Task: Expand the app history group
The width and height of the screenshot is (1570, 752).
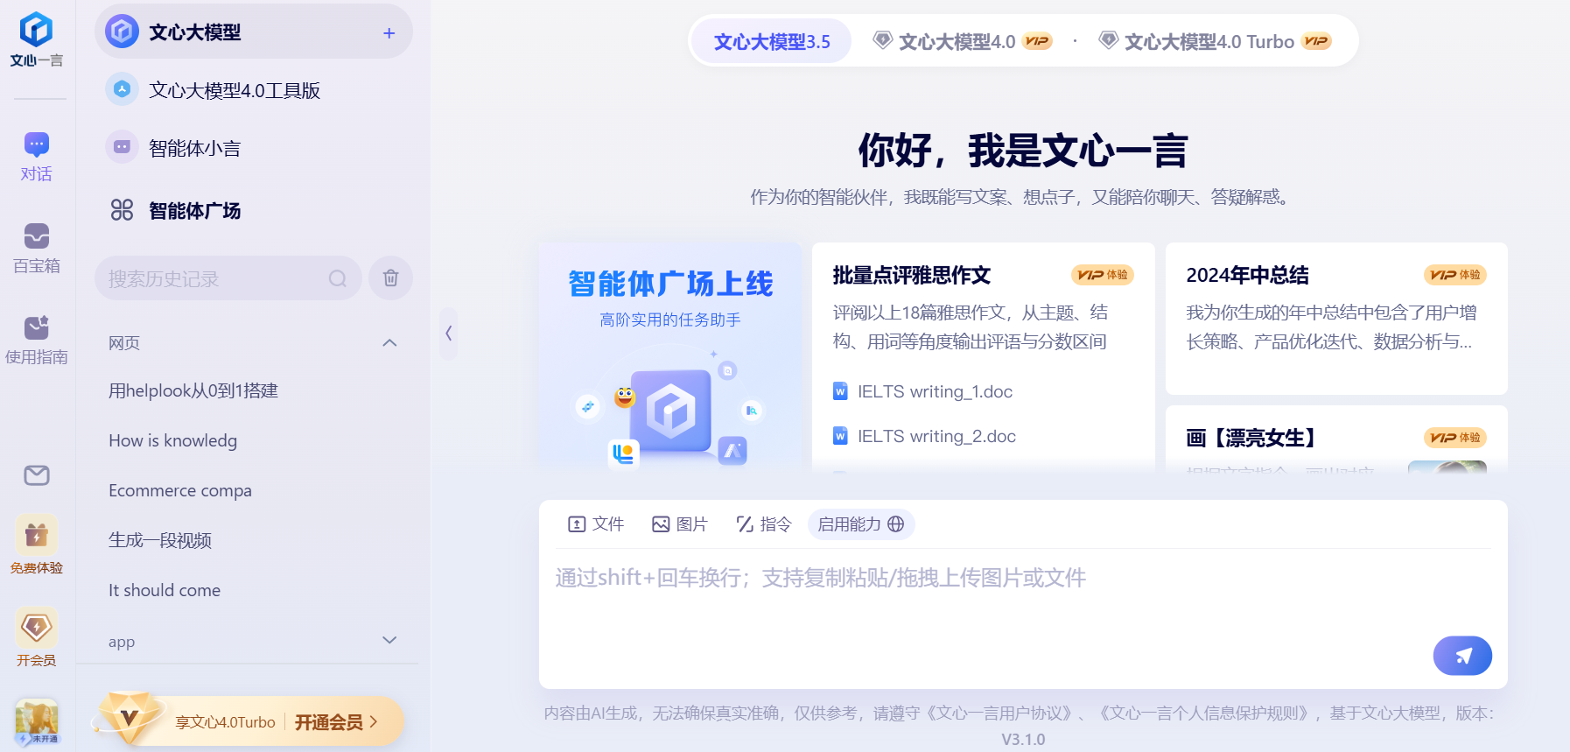Action: (389, 640)
